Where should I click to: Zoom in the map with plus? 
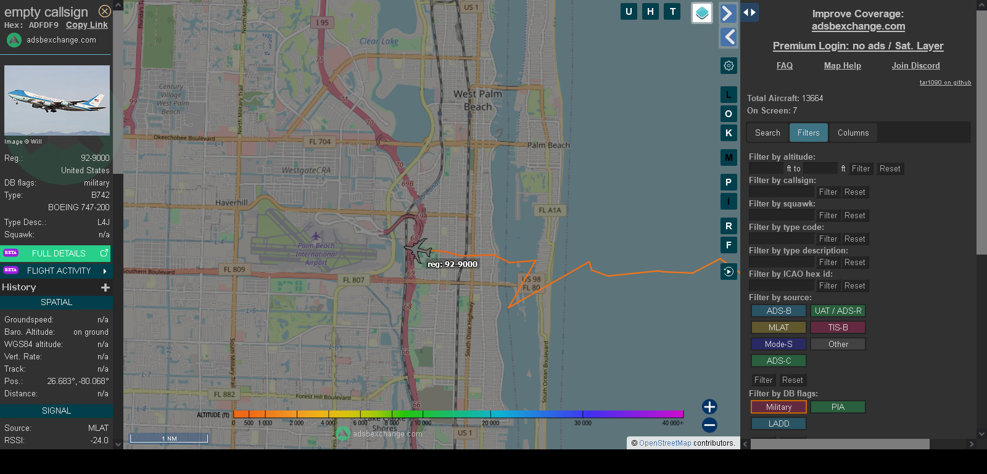click(709, 406)
